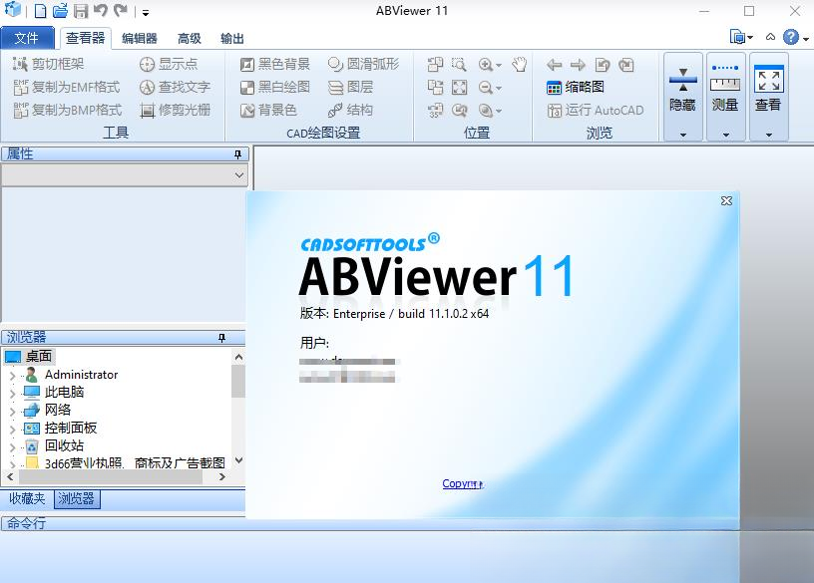814x583 pixels.
Task: Open the 文件 menu
Action: (27, 38)
